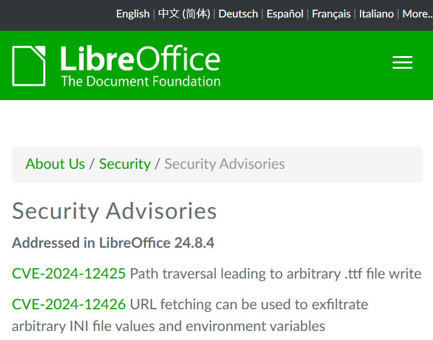
Task: Open the CVE-2024-12426 advisory
Action: tap(69, 304)
